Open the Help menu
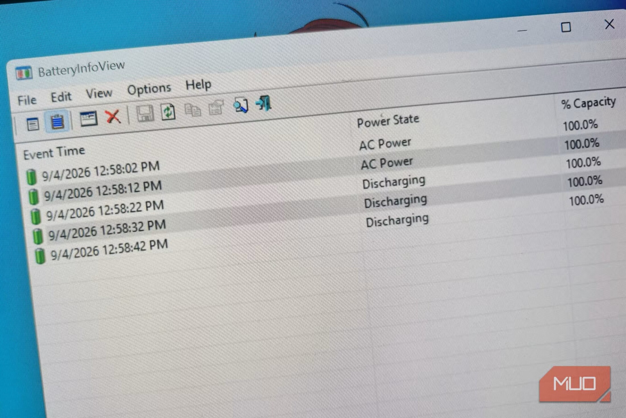Image resolution: width=626 pixels, height=418 pixels. 198,85
